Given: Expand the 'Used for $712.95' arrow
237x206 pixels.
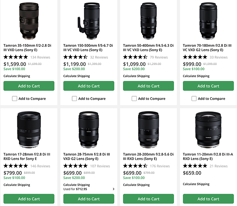Looking at the screenshot, I should point(113,189).
